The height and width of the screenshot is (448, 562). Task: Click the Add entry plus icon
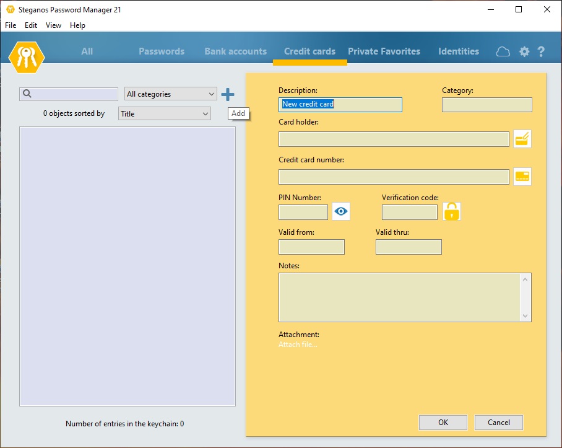(x=228, y=94)
